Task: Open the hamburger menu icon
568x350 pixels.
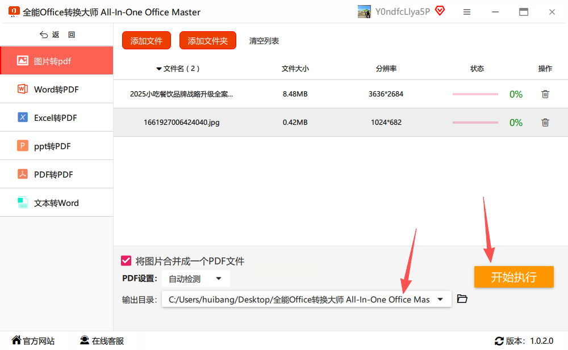Action: [467, 12]
